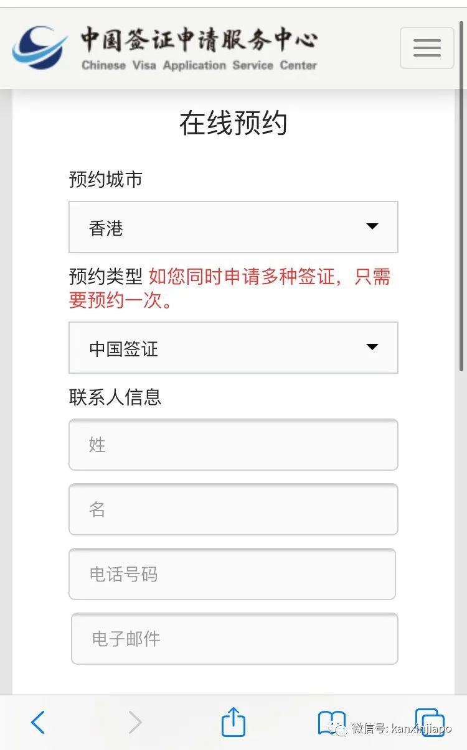
Task: Click the red multi-visa notice text
Action: point(269,277)
